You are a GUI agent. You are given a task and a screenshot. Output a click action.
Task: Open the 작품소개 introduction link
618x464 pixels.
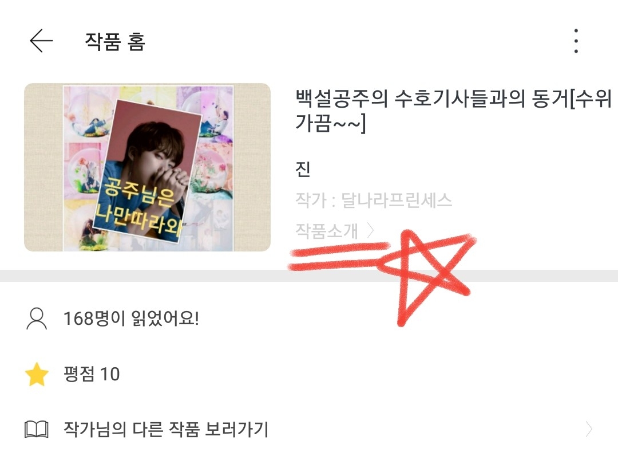coord(327,231)
